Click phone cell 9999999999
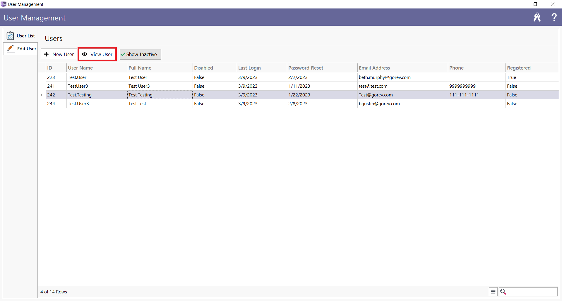This screenshot has height=301, width=562. 477,86
